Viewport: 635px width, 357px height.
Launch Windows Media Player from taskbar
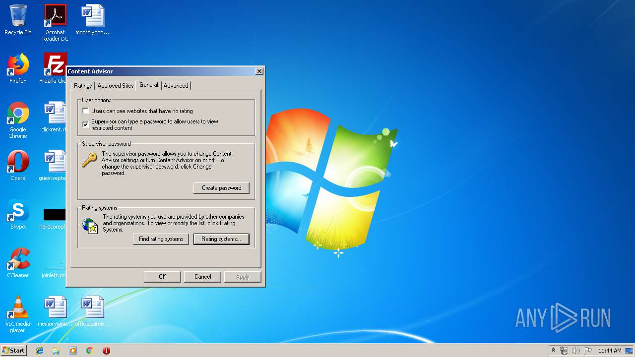pyautogui.click(x=73, y=351)
